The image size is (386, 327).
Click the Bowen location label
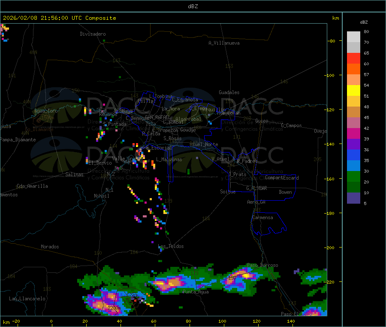(286, 192)
